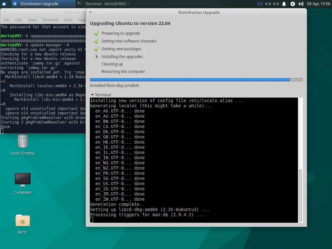Click 'Installed libc6-dbg (amd64)' status text
Image resolution: width=332 pixels, height=249 pixels.
coord(114,86)
